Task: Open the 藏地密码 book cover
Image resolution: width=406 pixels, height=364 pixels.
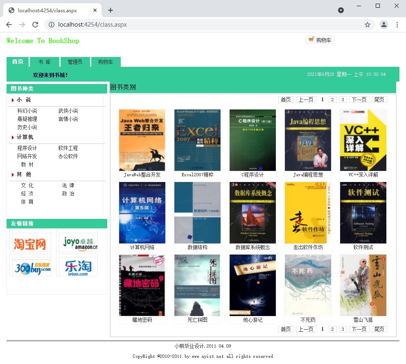Action: coord(142,285)
